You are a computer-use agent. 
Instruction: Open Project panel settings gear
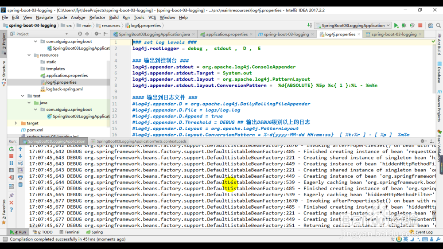pyautogui.click(x=97, y=34)
